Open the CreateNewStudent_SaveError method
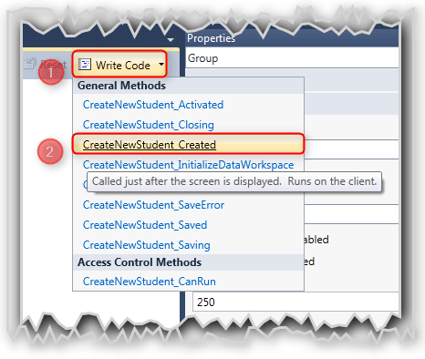This screenshot has width=425, height=359. coord(153,205)
